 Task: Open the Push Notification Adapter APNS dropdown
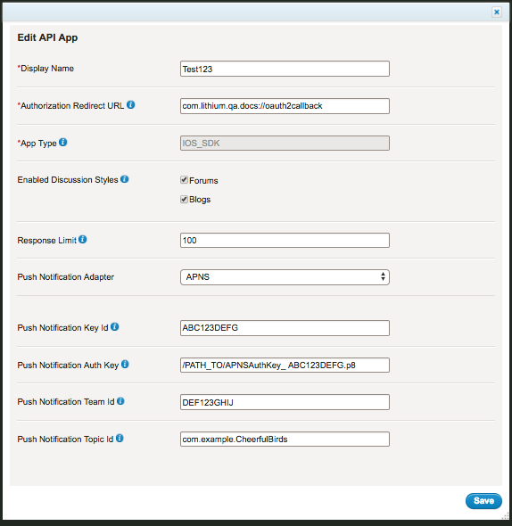[285, 277]
